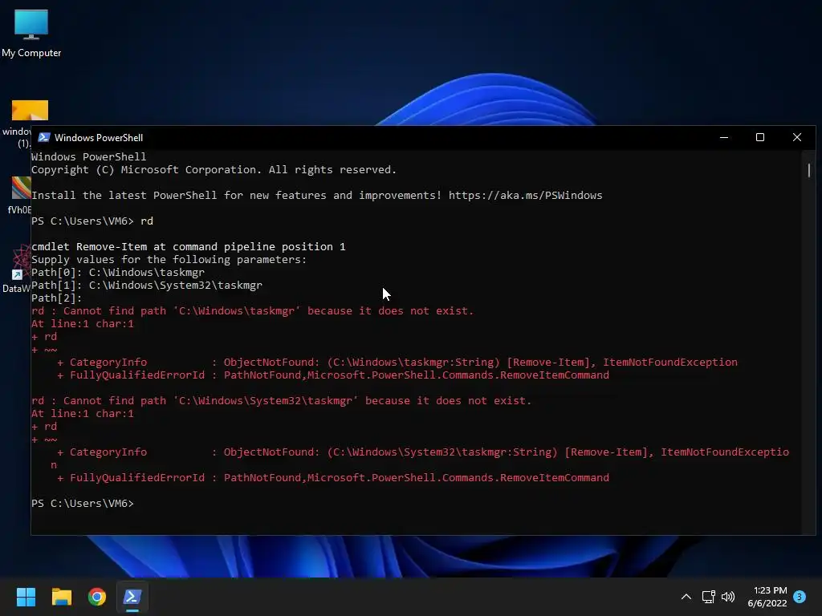This screenshot has width=822, height=616.
Task: Click the 'Windows PowerShell' title bar text
Action: [99, 138]
